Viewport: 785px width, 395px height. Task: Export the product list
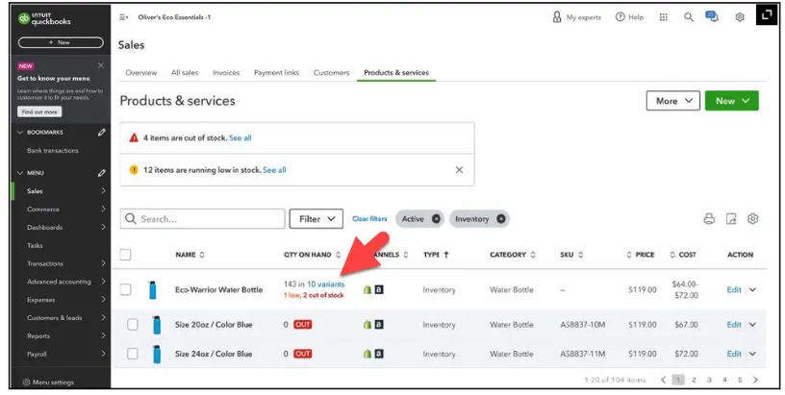pos(731,218)
